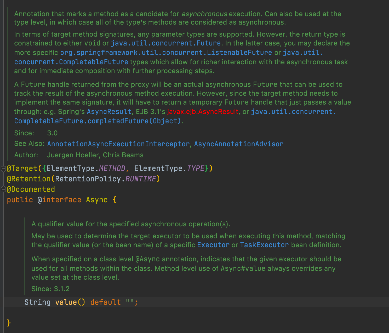Click the red javax.ejb.AsyncResult reference

pyautogui.click(x=203, y=112)
